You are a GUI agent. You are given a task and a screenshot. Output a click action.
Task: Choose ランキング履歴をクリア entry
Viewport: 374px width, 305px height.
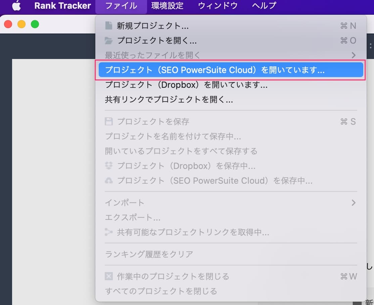(x=231, y=254)
